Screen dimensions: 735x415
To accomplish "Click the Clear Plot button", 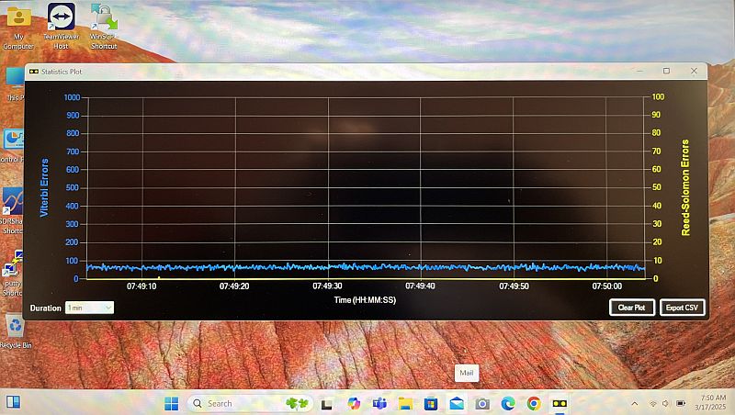I will tap(632, 308).
